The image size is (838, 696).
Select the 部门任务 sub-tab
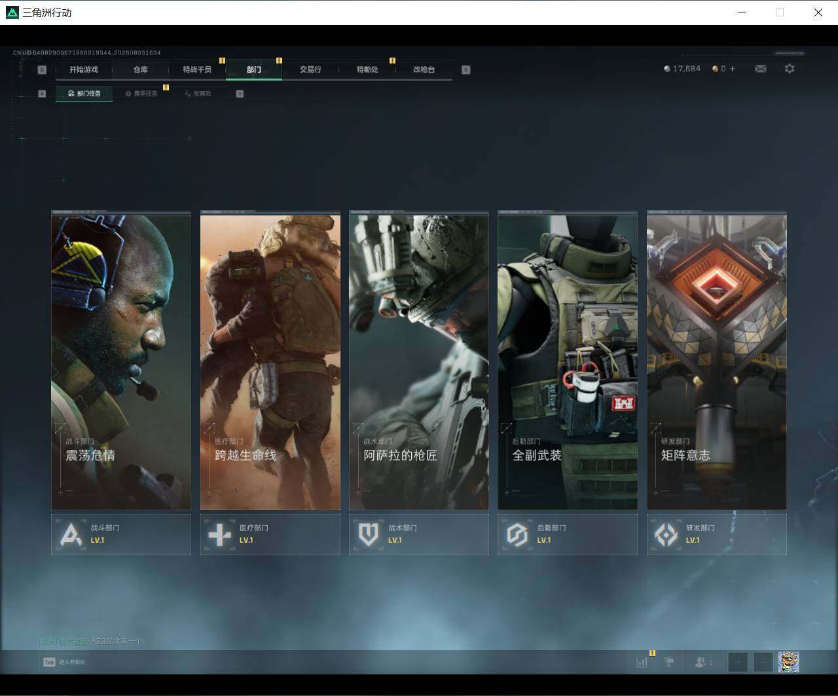click(84, 94)
